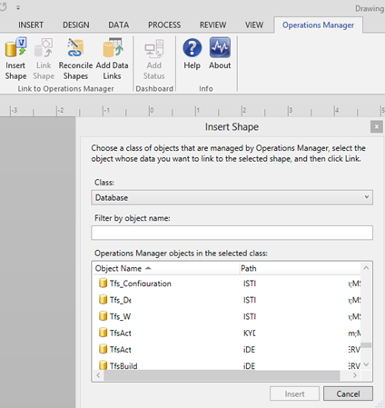Screen dimensions: 385x408
Task: Click the horizontal scroll right arrow
Action: (355, 375)
